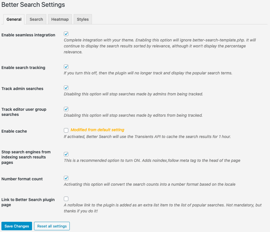This screenshot has height=232, width=270.
Task: Switch to the General tab
Action: (14, 19)
